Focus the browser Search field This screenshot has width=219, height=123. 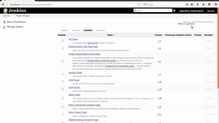click(x=163, y=4)
